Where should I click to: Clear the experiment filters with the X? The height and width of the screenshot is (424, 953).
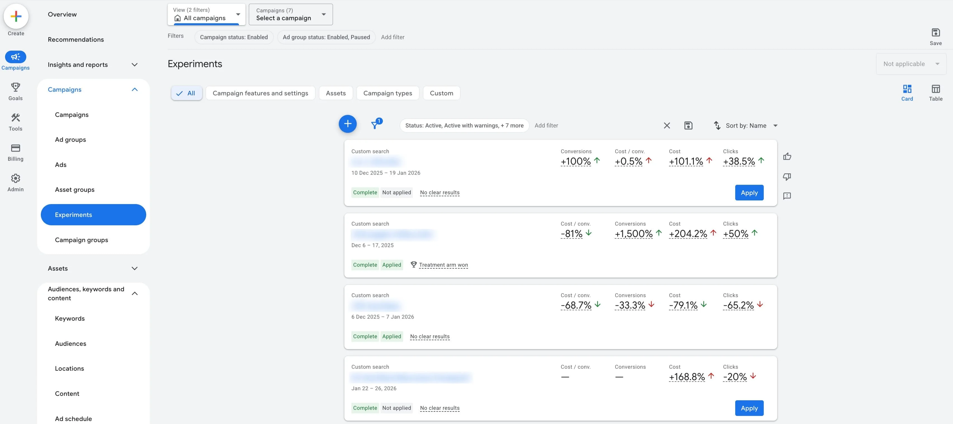coord(667,125)
